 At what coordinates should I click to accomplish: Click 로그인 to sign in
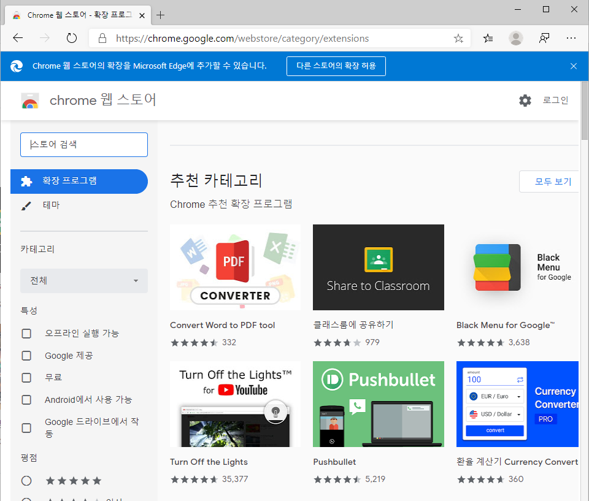pos(555,101)
